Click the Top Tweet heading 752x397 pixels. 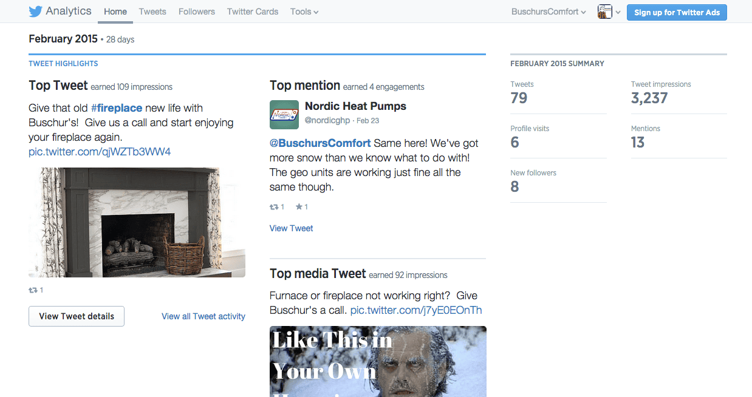tap(58, 86)
